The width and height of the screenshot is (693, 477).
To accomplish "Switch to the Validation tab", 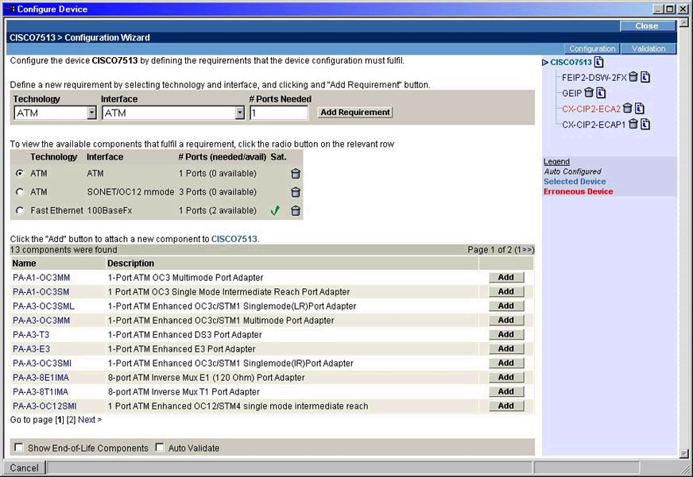I will 648,49.
